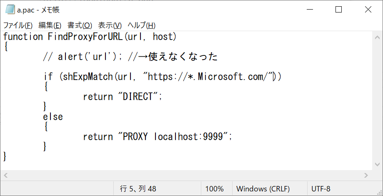The image size is (383, 196).
Task: Click the 行 5、列 48 position indicator
Action: tap(138, 188)
